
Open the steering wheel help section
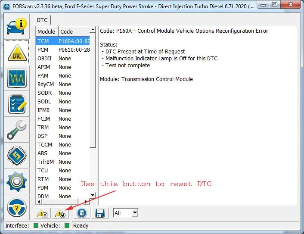tap(17, 207)
